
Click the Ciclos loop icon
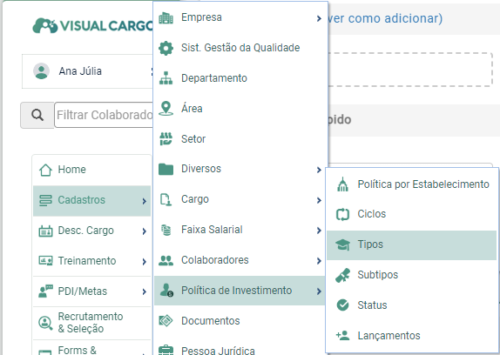click(x=343, y=214)
